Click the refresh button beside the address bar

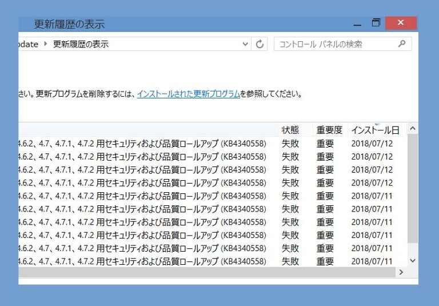(x=260, y=44)
